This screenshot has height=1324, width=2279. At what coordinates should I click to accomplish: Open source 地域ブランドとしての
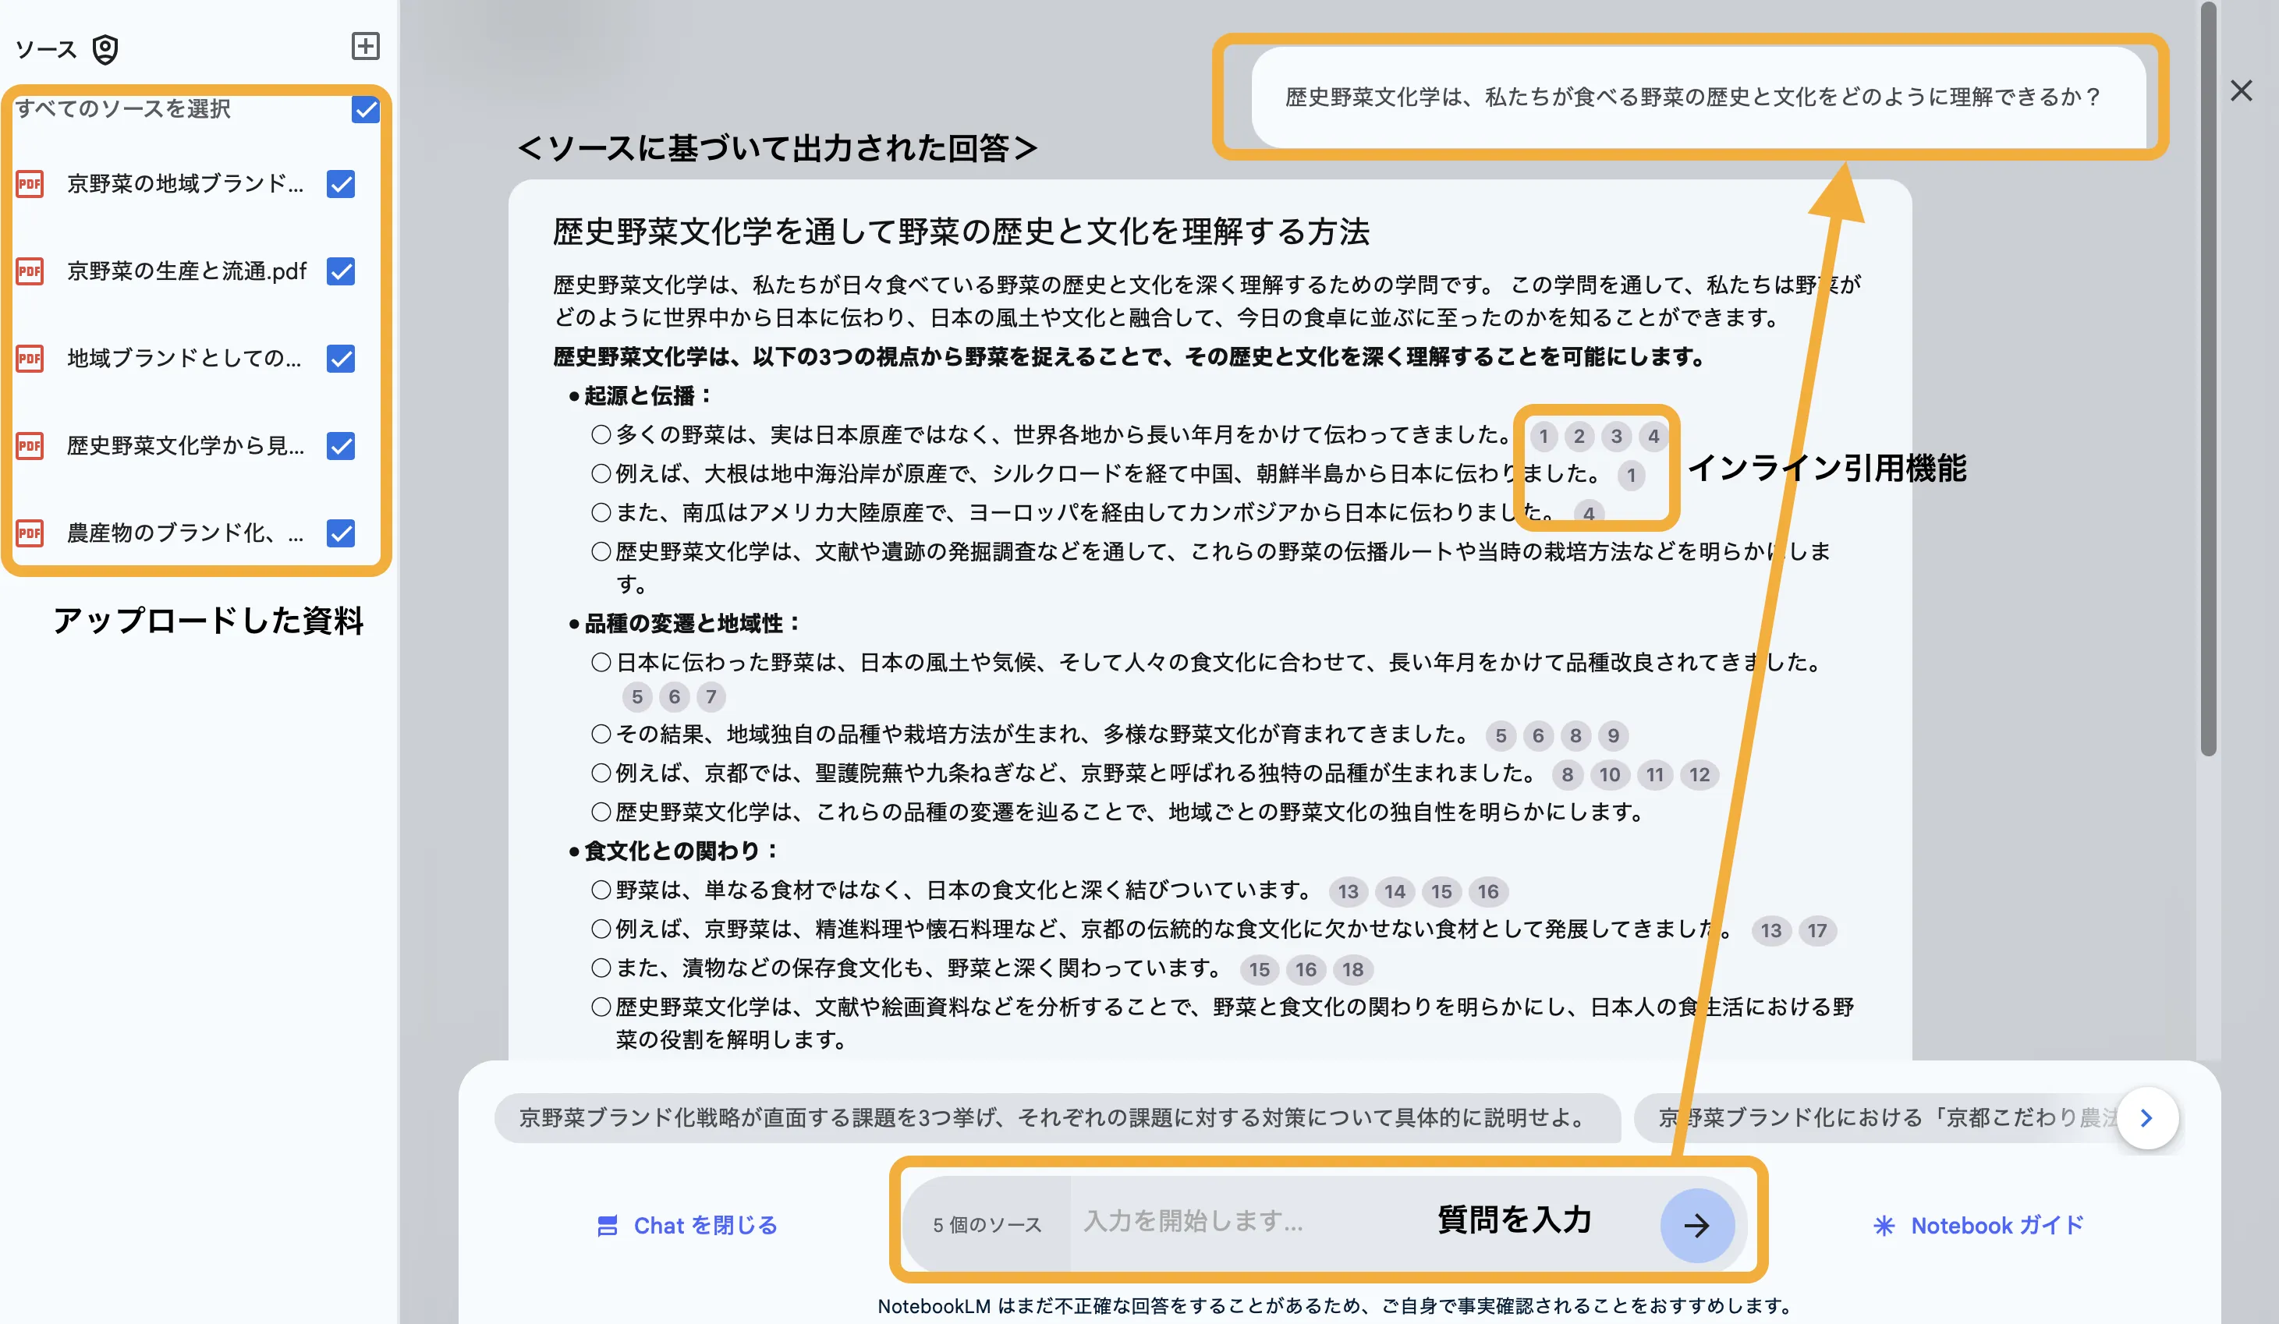click(185, 359)
